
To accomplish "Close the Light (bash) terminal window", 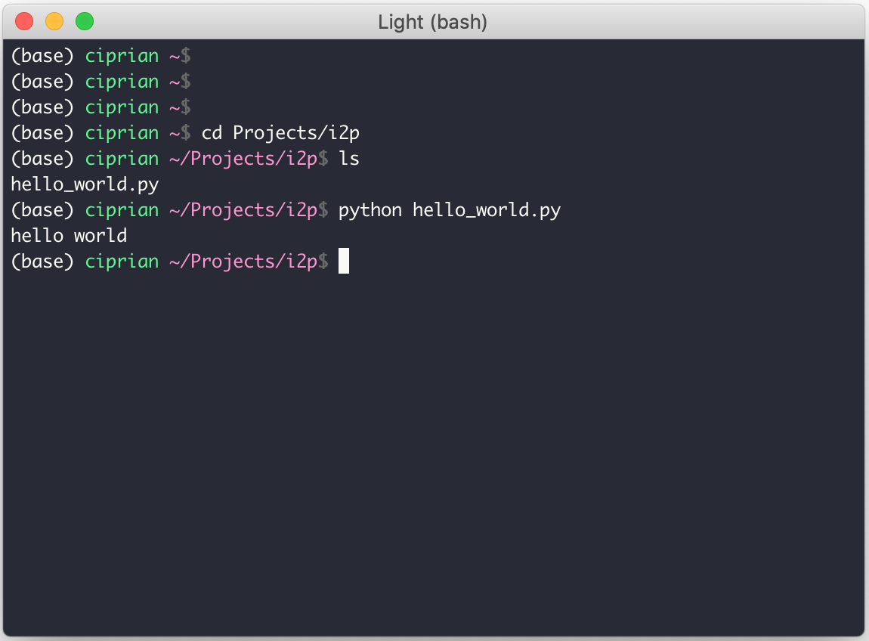I will pos(24,22).
